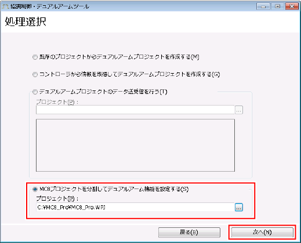Click the empty disabled project field under データ送受信
This screenshot has width=301, height=243.
[135, 110]
